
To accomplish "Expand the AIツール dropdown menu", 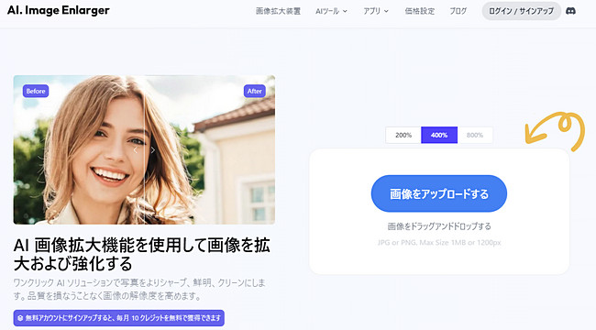I will coord(331,11).
